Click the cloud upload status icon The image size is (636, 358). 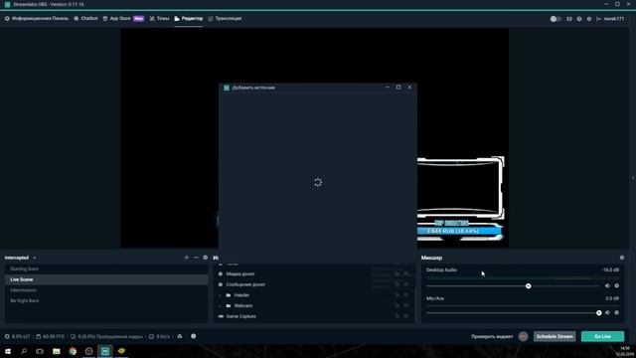pyautogui.click(x=180, y=336)
